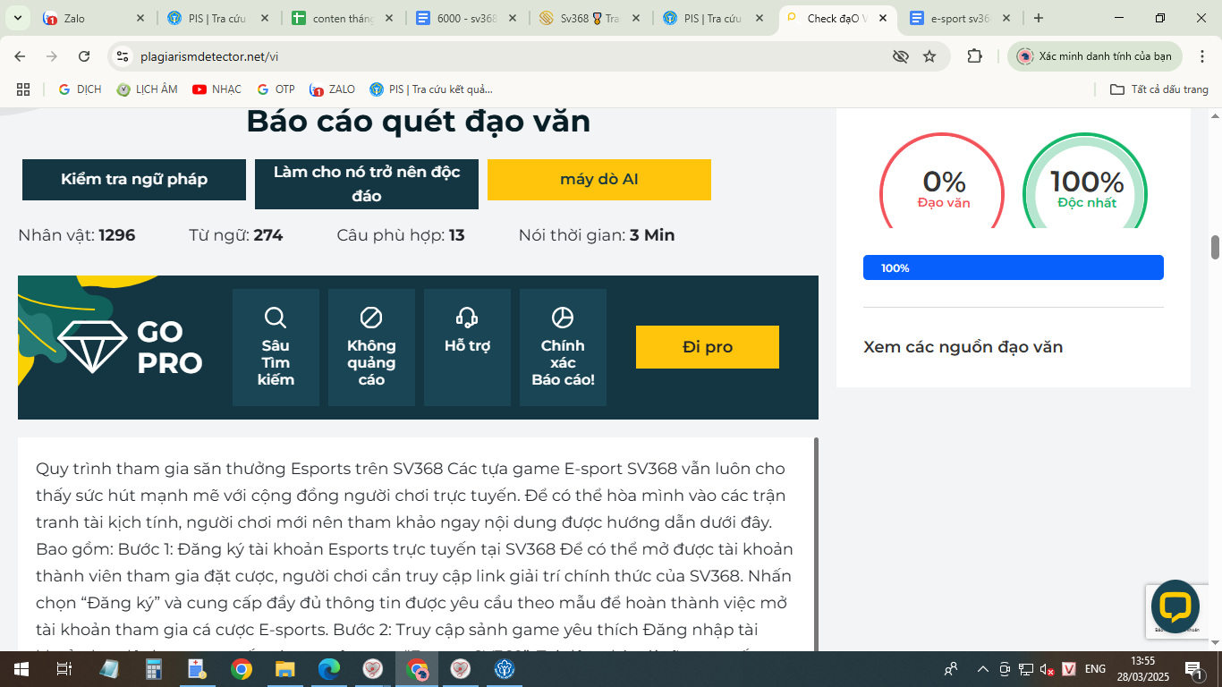The width and height of the screenshot is (1222, 687).
Task: Expand the tab search dropdown arrow
Action: (18, 18)
